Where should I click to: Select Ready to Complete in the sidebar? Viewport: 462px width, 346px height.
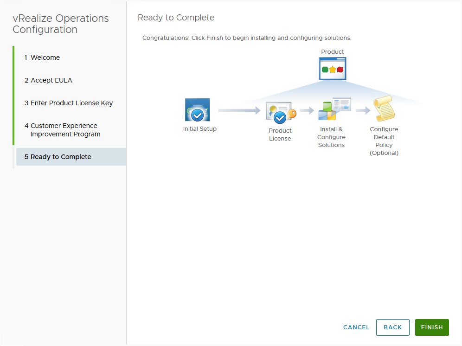[x=58, y=157]
